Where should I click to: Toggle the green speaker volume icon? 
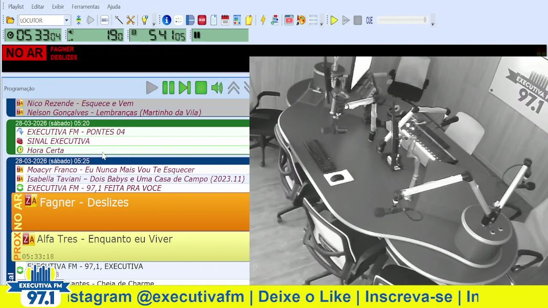tap(217, 88)
